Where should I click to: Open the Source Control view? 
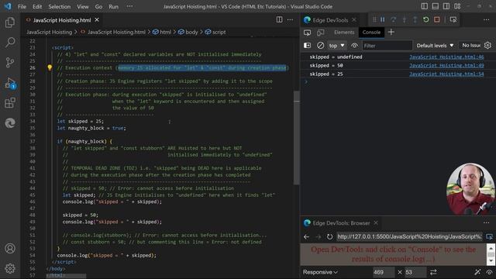(10, 62)
